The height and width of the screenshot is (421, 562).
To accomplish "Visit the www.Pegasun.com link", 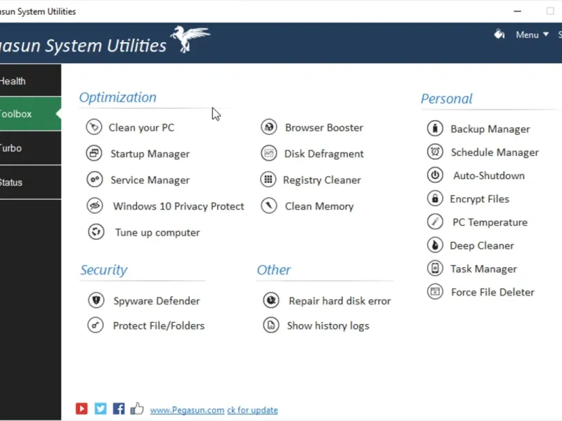I will [187, 410].
